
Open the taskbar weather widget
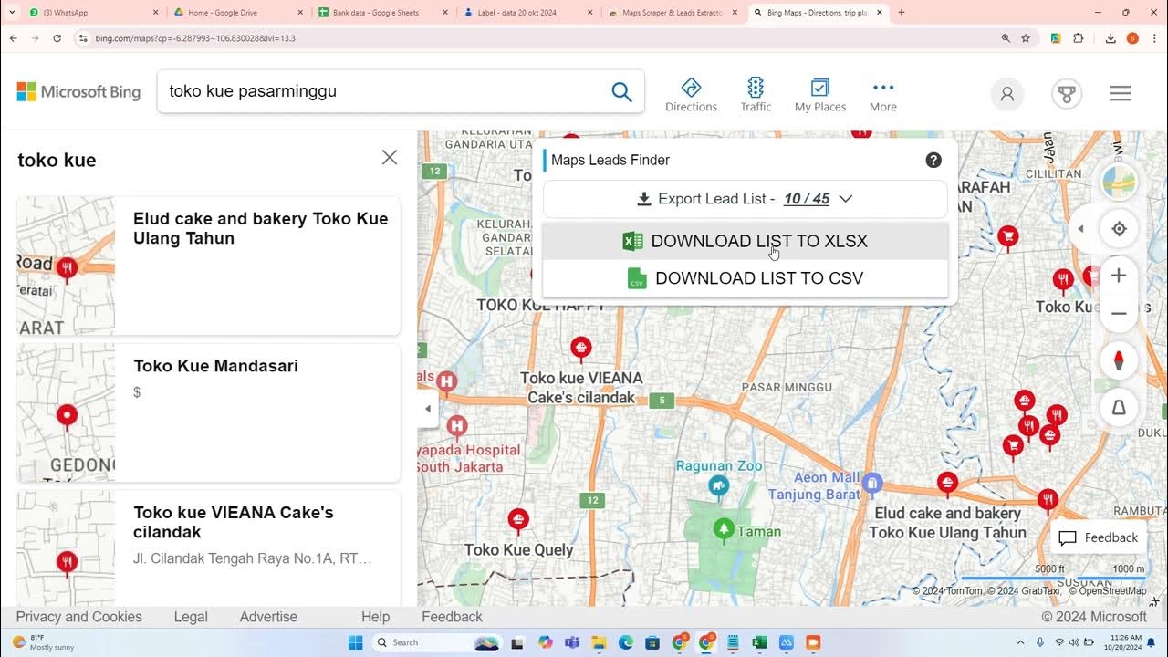click(x=44, y=642)
